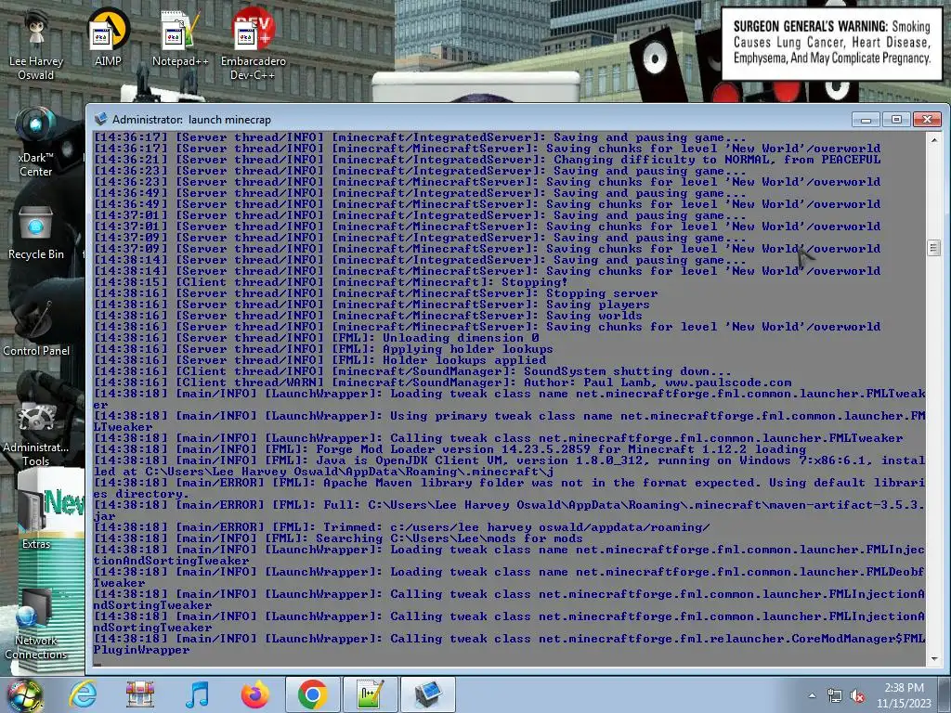Click the console window title bar icon
Viewport: 951px width, 713px height.
point(100,119)
